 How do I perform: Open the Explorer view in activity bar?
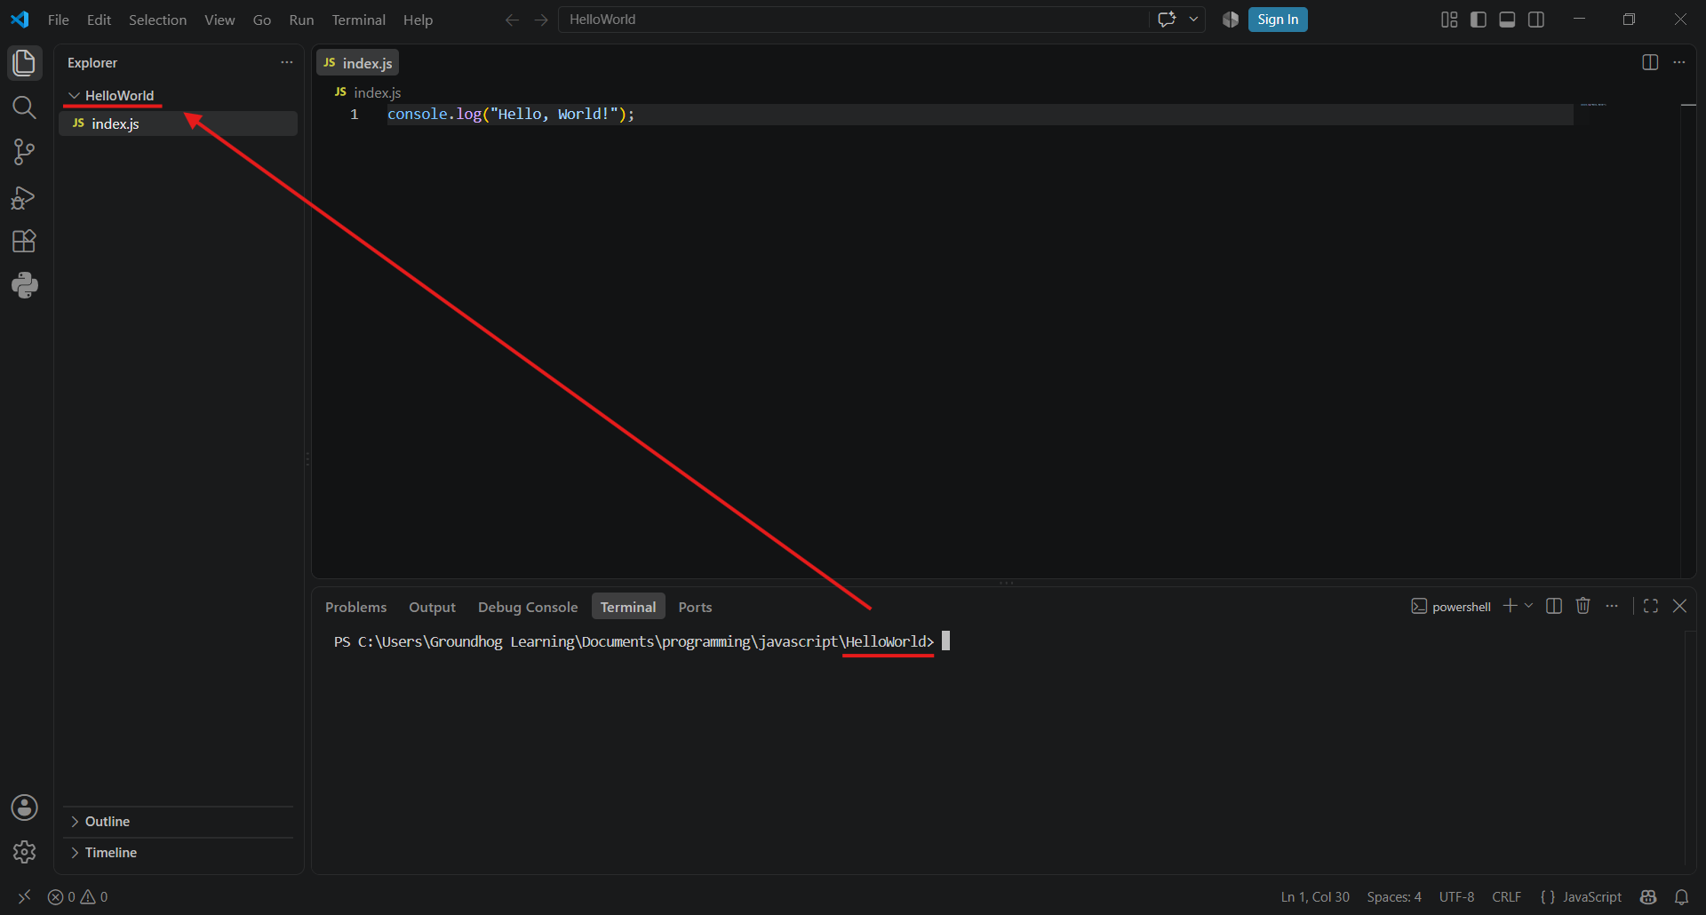pos(24,63)
